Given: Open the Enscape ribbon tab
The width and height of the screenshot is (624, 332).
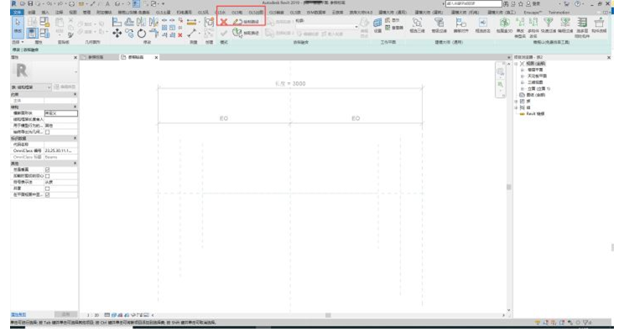Looking at the screenshot, I should pyautogui.click(x=533, y=13).
